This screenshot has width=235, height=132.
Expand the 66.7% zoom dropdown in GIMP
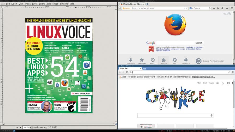coord(31,127)
